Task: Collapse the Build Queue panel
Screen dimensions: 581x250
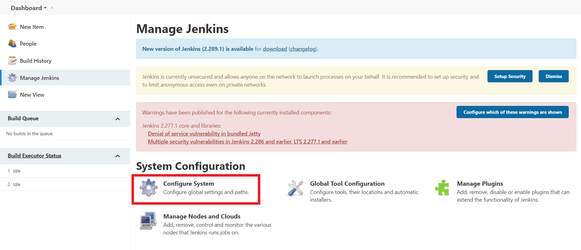Action: [x=118, y=119]
